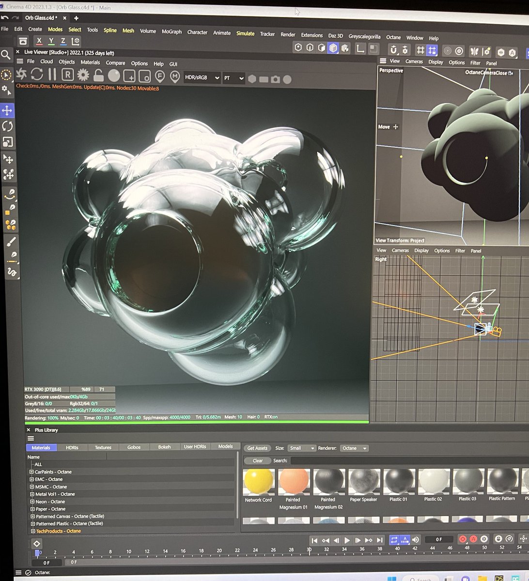
Task: Select the Scale tool in left toolbar
Action: [x=8, y=142]
